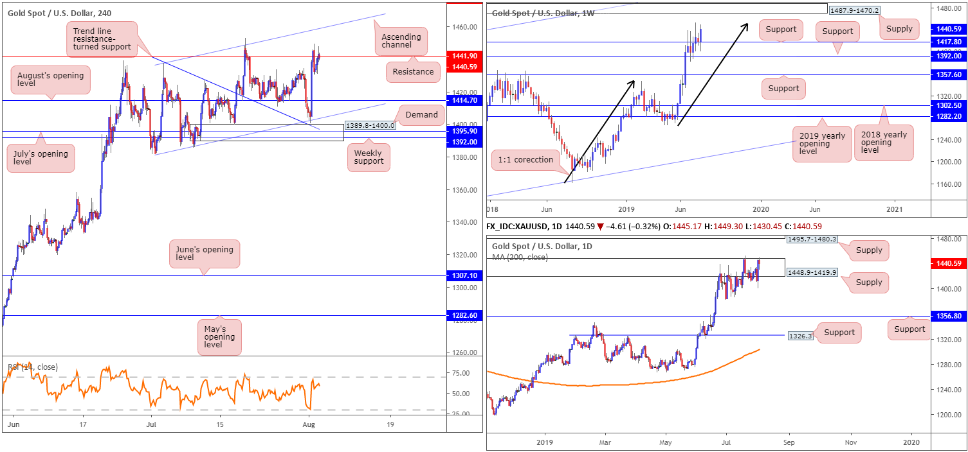Image resolution: width=968 pixels, height=452 pixels.
Task: Click the 1448.9-1419.9 daily supply label
Action: [811, 272]
